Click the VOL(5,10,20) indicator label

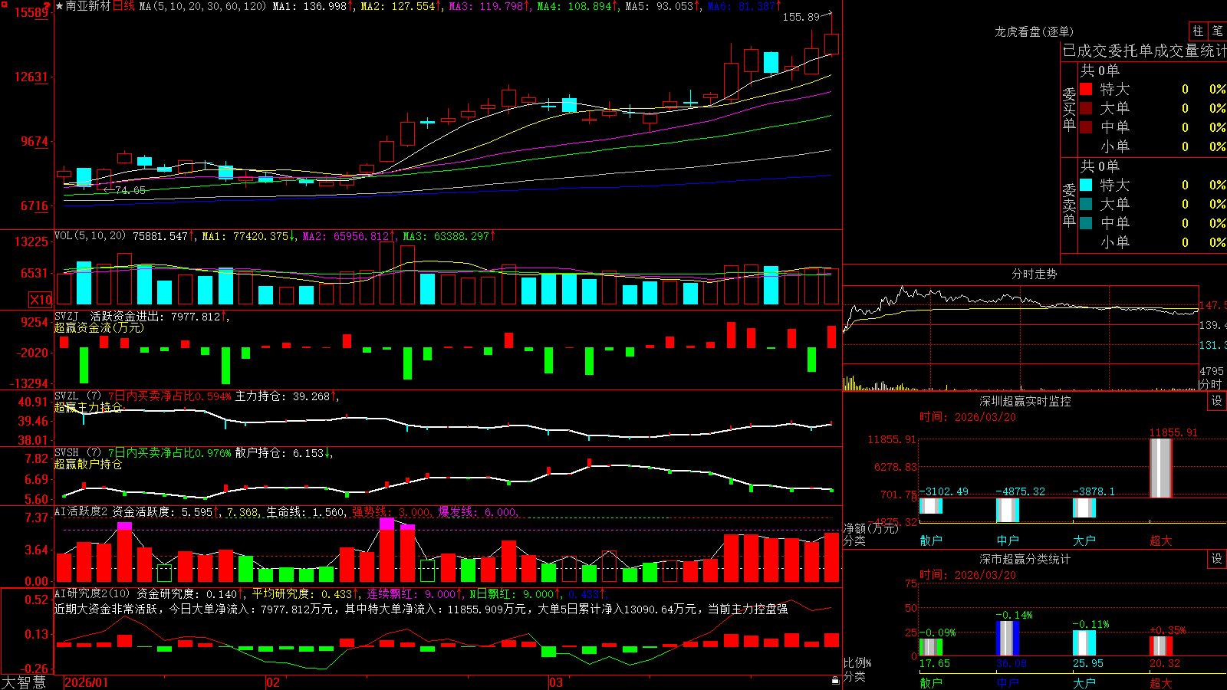(90, 236)
